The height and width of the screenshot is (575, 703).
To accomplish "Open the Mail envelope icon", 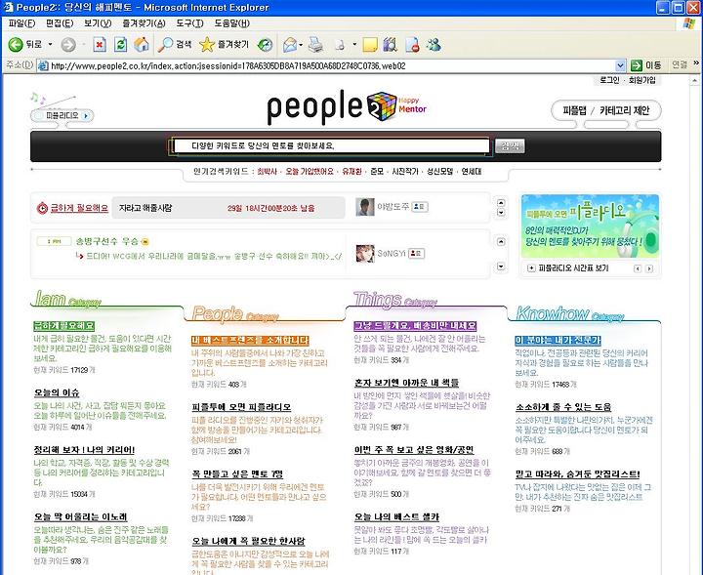I will click(290, 44).
